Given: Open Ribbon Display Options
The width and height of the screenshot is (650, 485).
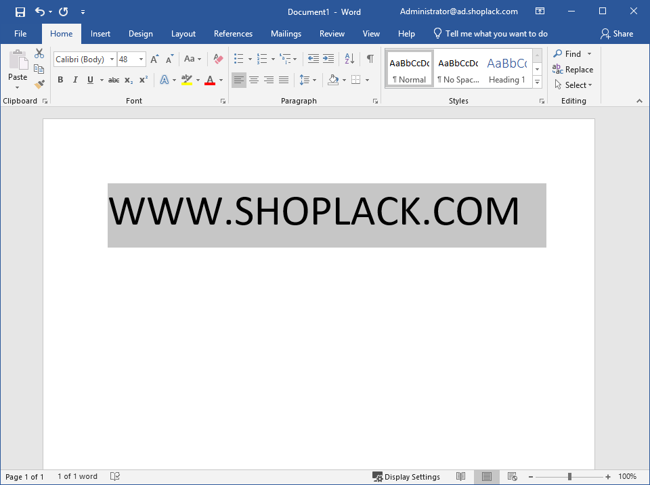Looking at the screenshot, I should [540, 11].
